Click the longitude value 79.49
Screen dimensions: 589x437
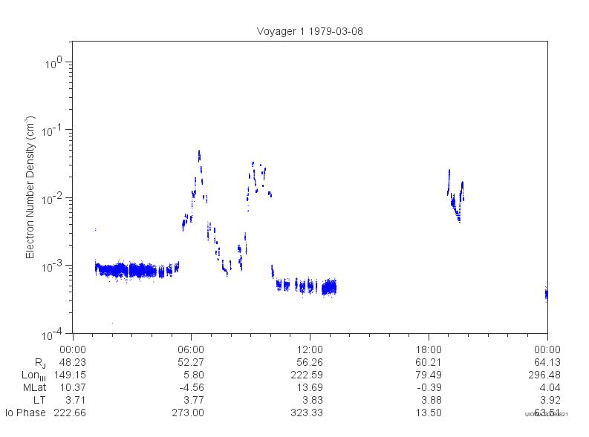tap(429, 375)
